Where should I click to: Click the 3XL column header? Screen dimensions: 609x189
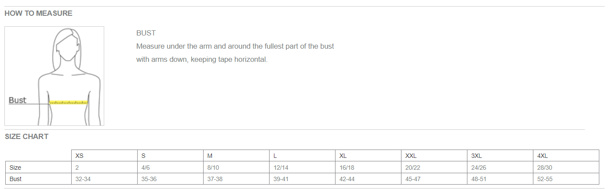tap(500, 156)
